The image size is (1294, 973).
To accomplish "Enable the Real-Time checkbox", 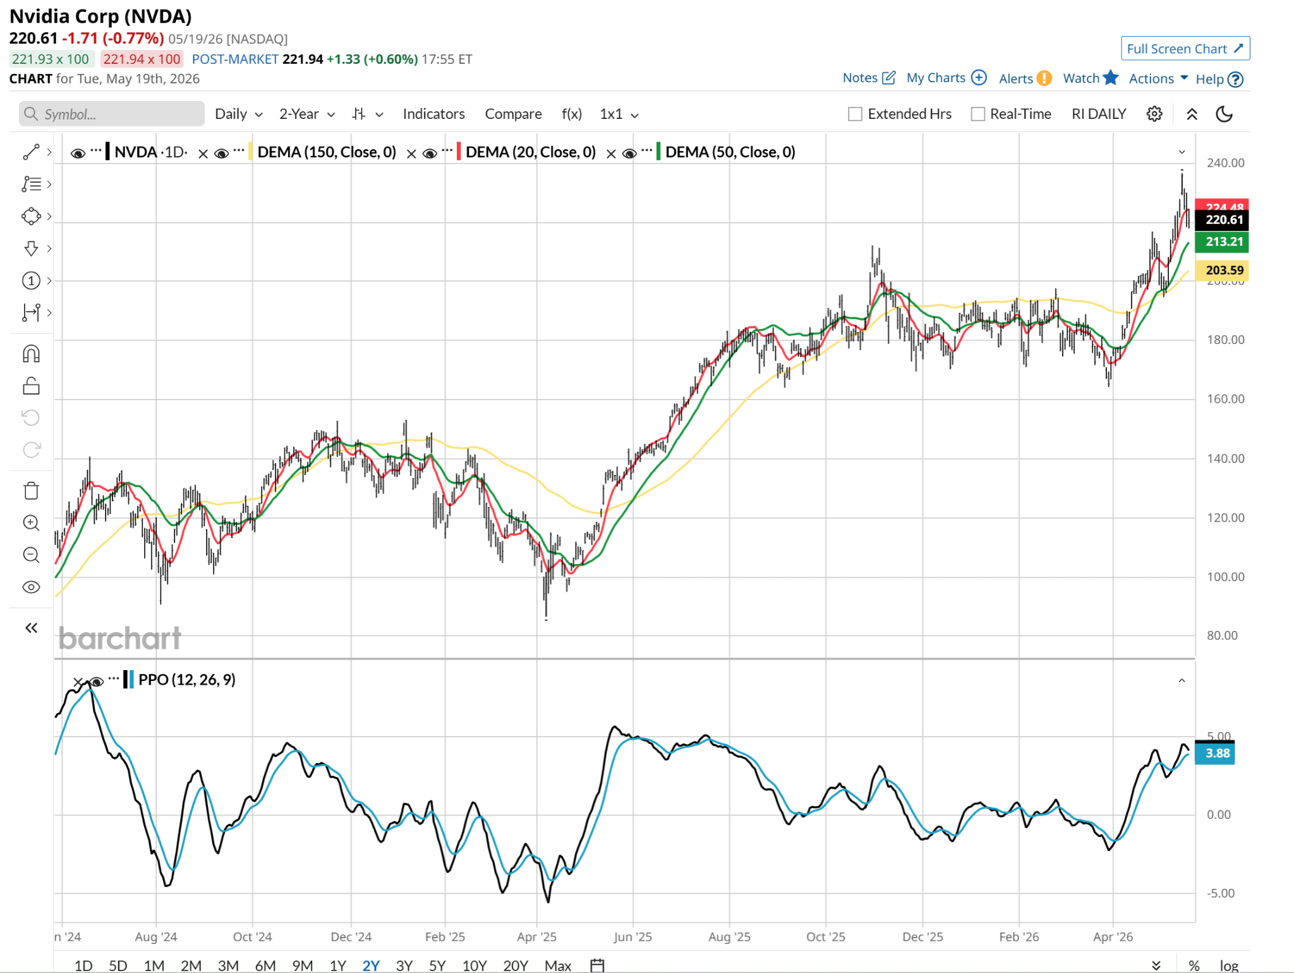I will pos(977,114).
